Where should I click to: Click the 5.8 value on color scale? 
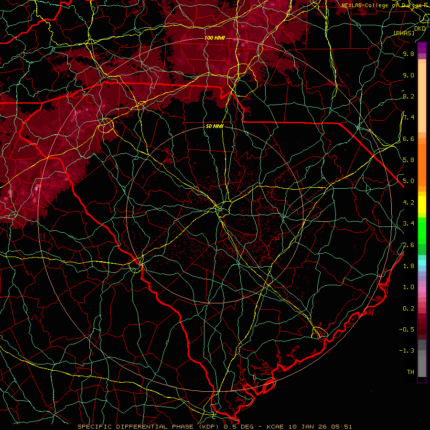tap(408, 160)
